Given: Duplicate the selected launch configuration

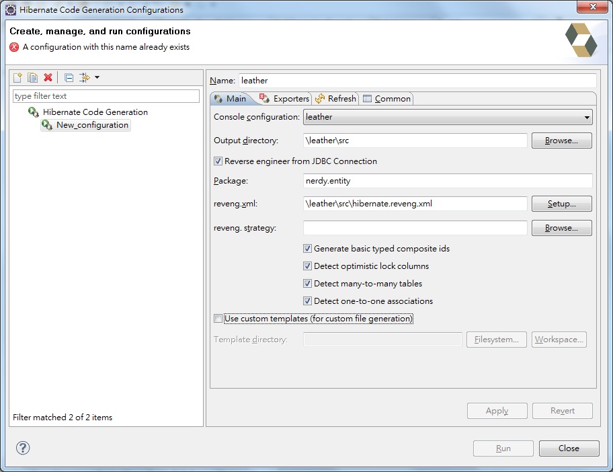Looking at the screenshot, I should [x=32, y=77].
